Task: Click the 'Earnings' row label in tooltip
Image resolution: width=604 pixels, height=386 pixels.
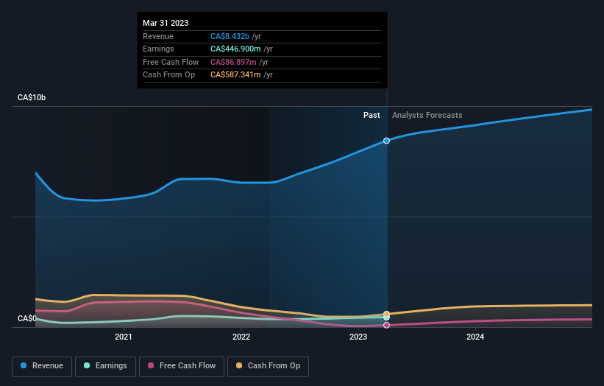Action: (x=158, y=49)
